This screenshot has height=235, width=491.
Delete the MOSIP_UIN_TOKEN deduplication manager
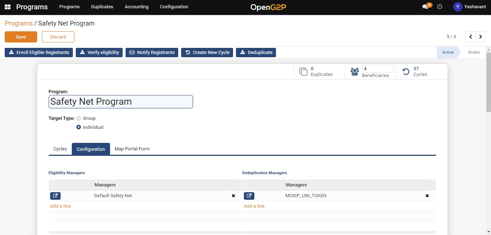click(x=427, y=196)
